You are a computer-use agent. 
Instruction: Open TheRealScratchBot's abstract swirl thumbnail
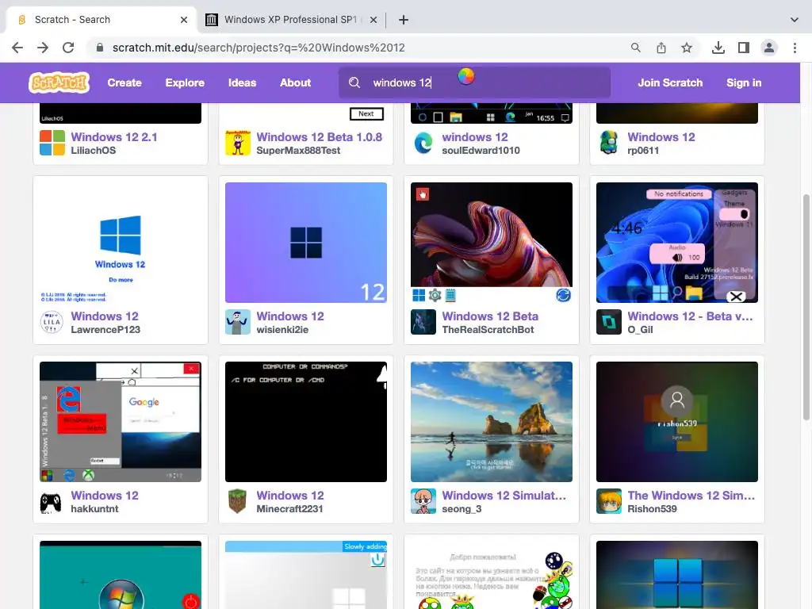(x=492, y=243)
